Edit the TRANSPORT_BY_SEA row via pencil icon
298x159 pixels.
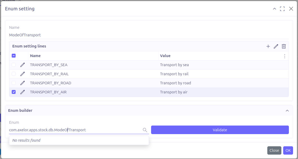[23, 65]
